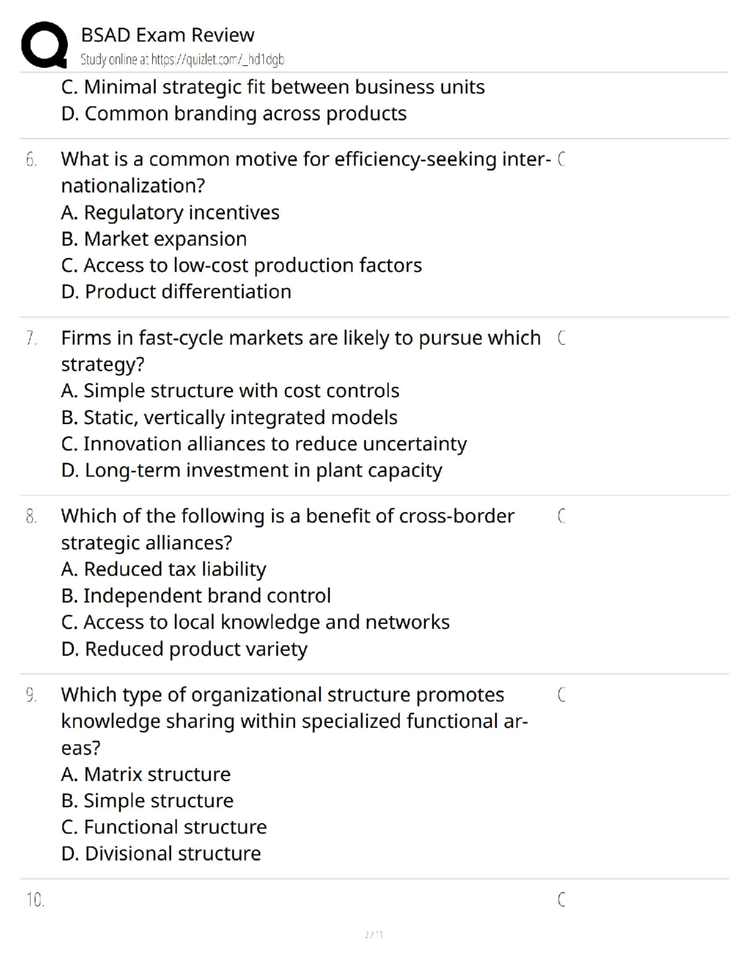Click the BSAD Exam Review title
The width and height of the screenshot is (748, 968).
[167, 35]
